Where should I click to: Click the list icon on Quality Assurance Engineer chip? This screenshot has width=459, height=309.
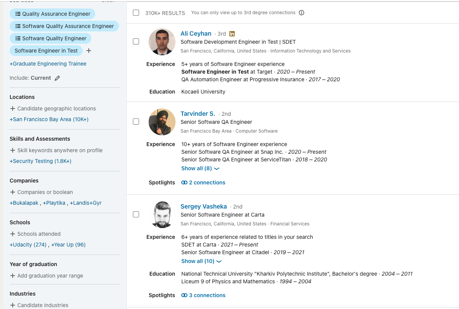coord(18,14)
